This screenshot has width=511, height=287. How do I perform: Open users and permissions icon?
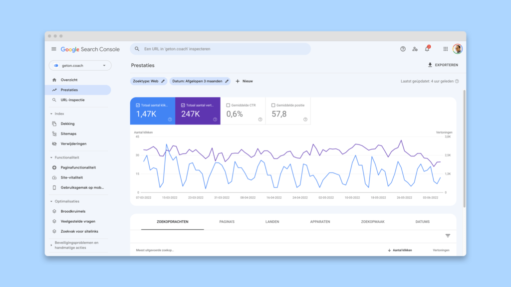click(415, 49)
